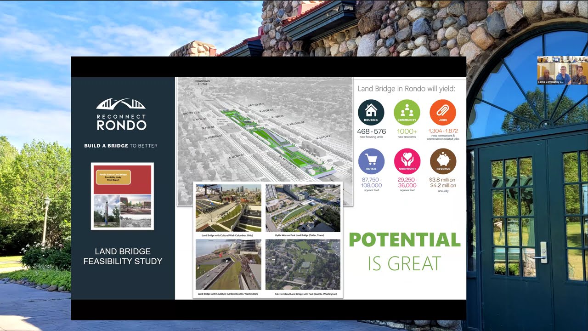This screenshot has height=331, width=588.
Task: Open the Klyde Warren Park Dallas photo
Action: (303, 208)
